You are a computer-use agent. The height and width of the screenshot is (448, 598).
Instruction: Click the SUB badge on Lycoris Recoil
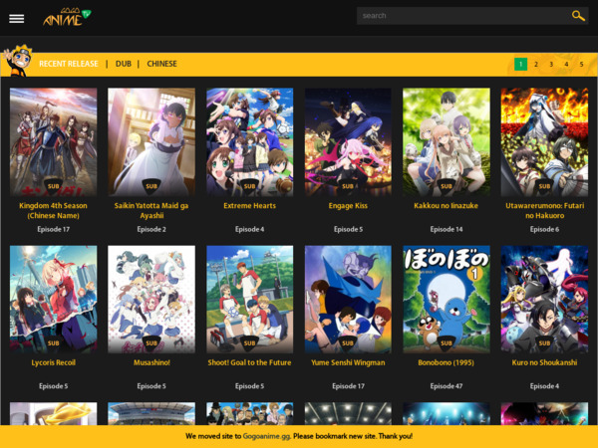pos(53,342)
